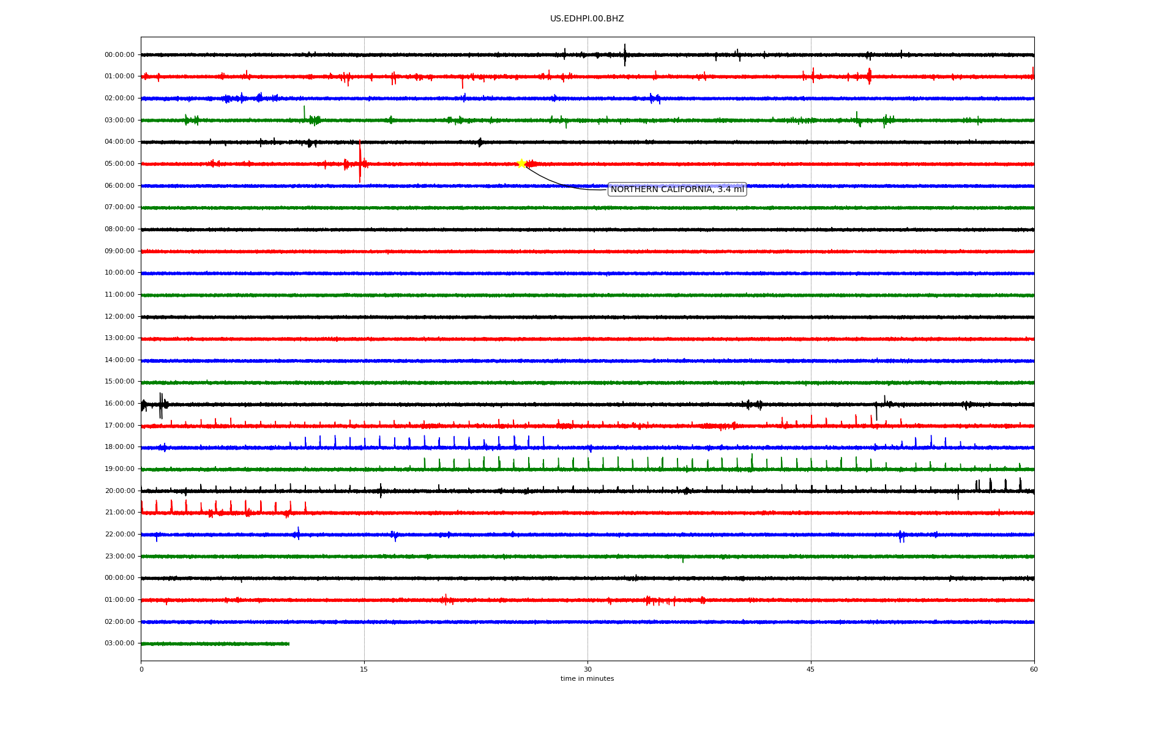Click the x-axis tick label 60
The width and height of the screenshot is (1175, 734).
pyautogui.click(x=1034, y=669)
